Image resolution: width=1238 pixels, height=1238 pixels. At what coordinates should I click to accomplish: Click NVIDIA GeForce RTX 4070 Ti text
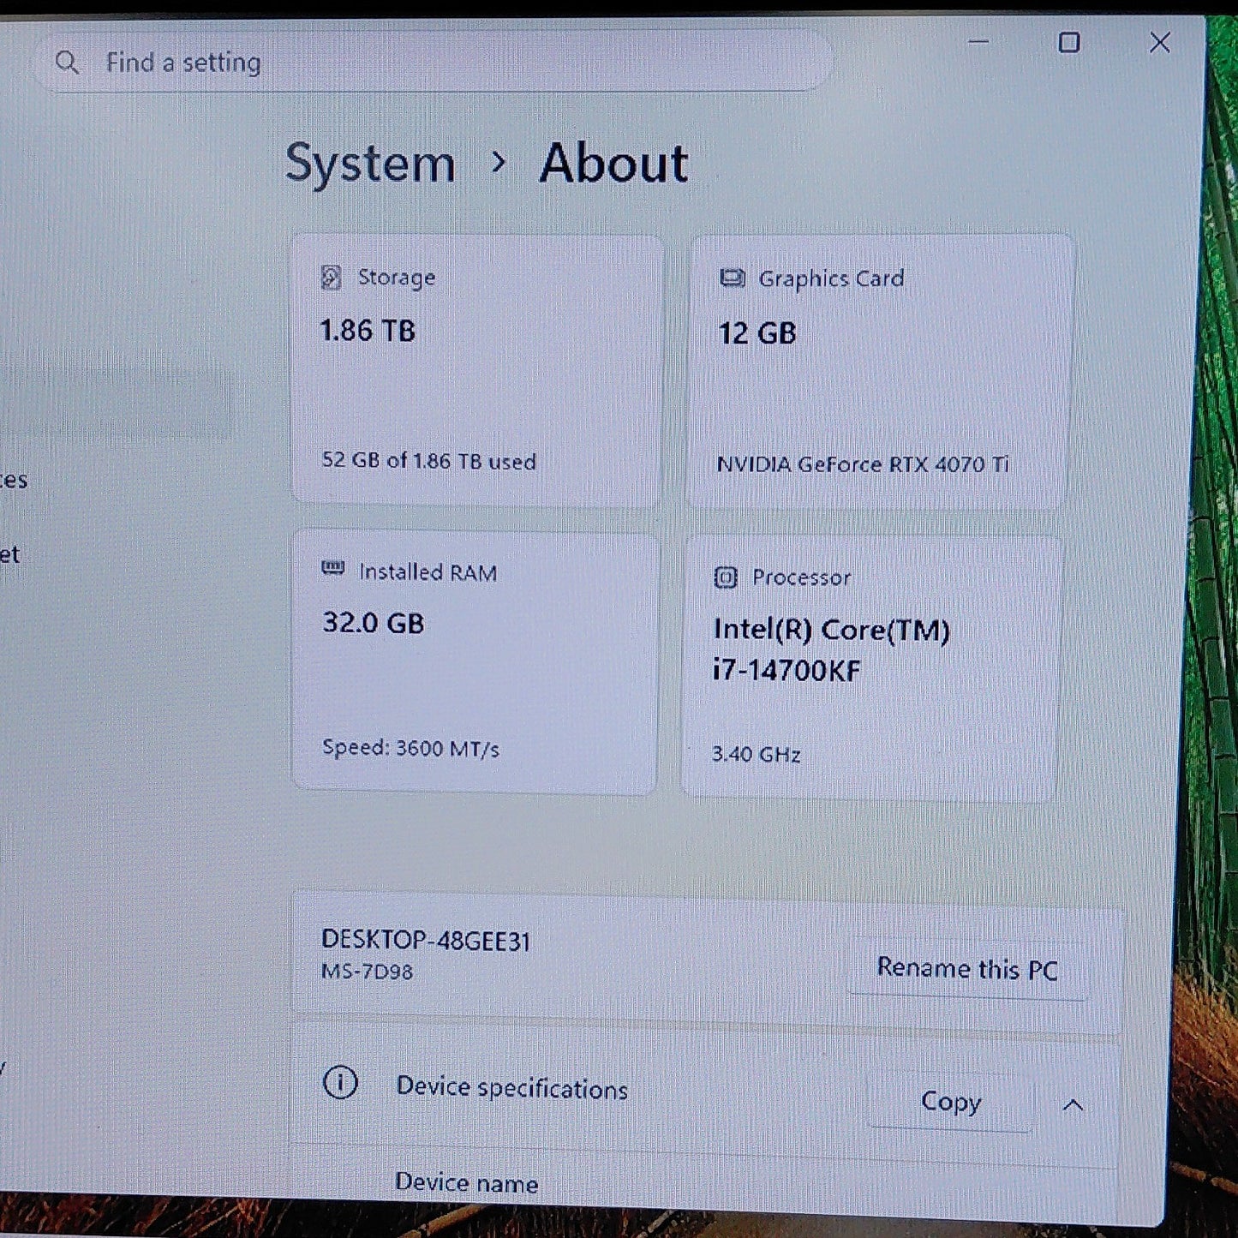pos(863,464)
